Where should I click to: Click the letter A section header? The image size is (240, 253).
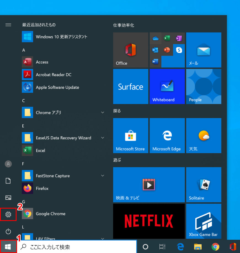[x=23, y=50]
